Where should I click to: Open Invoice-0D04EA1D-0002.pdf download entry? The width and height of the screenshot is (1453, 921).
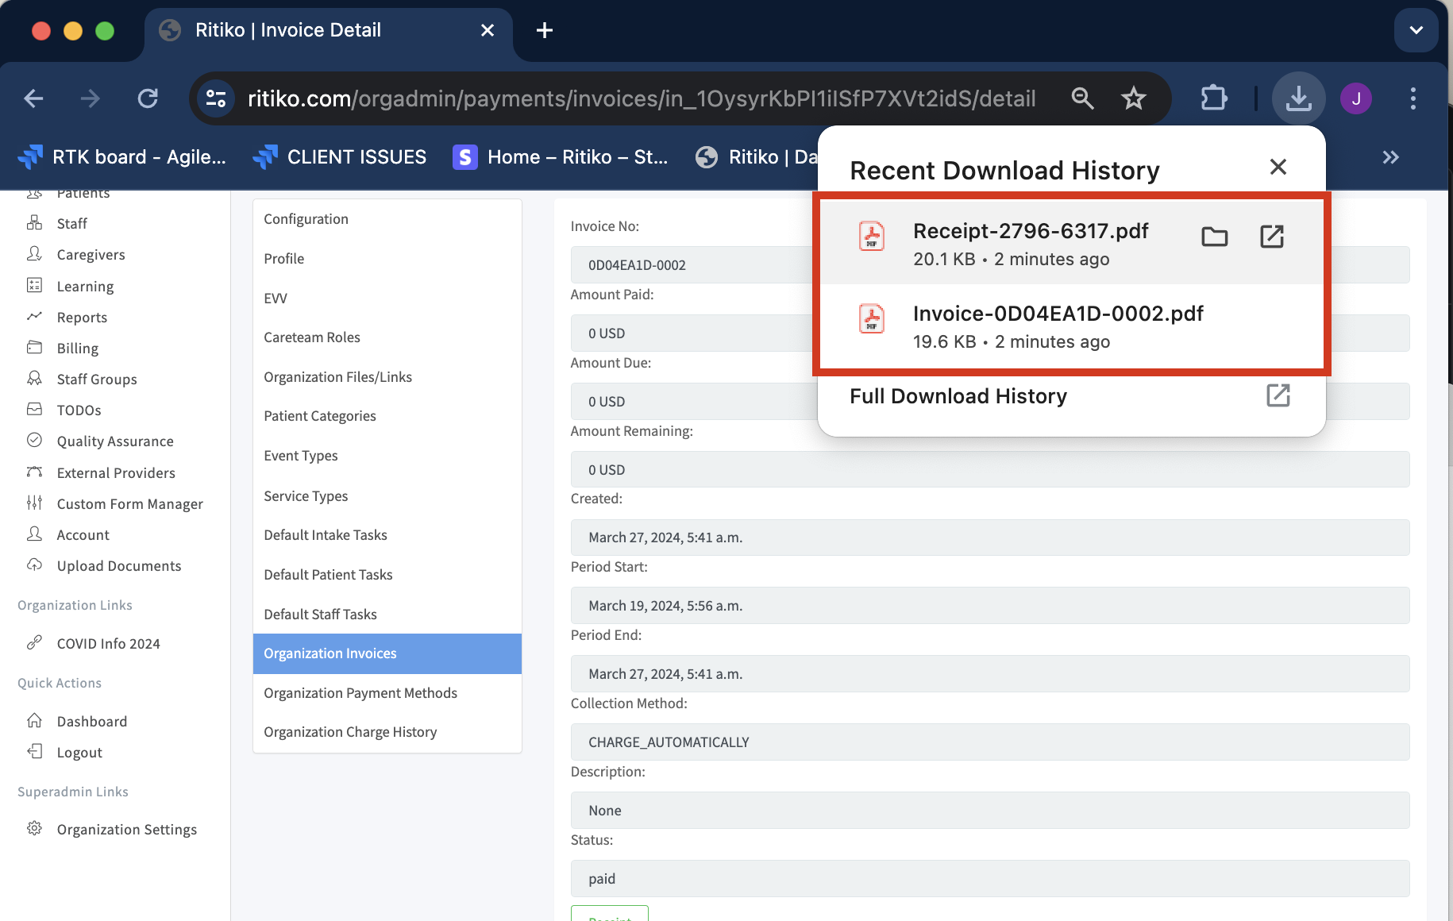(x=1058, y=326)
